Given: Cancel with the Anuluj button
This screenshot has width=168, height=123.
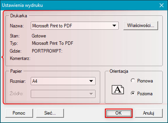Looking at the screenshot, I should pos(149,113).
